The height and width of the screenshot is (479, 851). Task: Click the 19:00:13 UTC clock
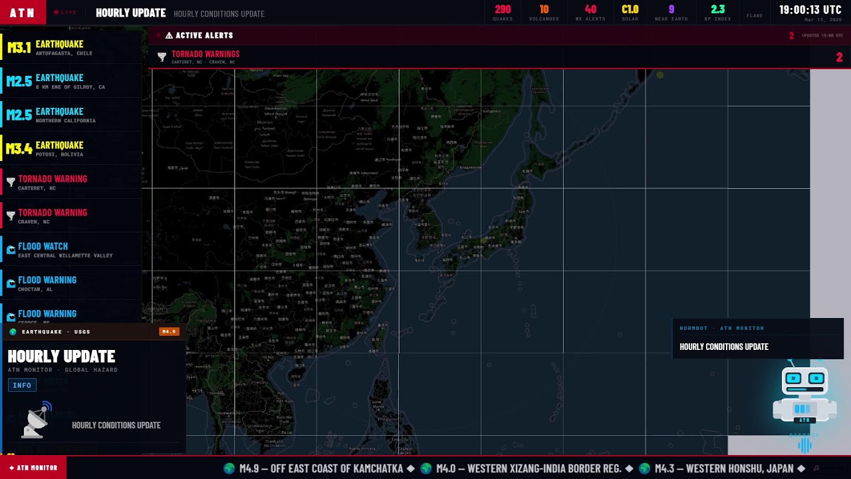(x=810, y=9)
